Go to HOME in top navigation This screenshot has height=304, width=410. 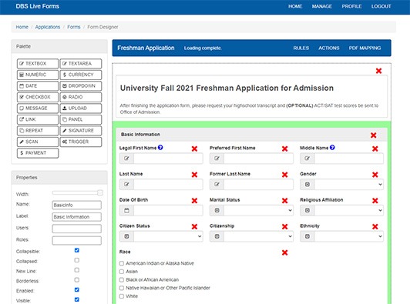pyautogui.click(x=295, y=6)
